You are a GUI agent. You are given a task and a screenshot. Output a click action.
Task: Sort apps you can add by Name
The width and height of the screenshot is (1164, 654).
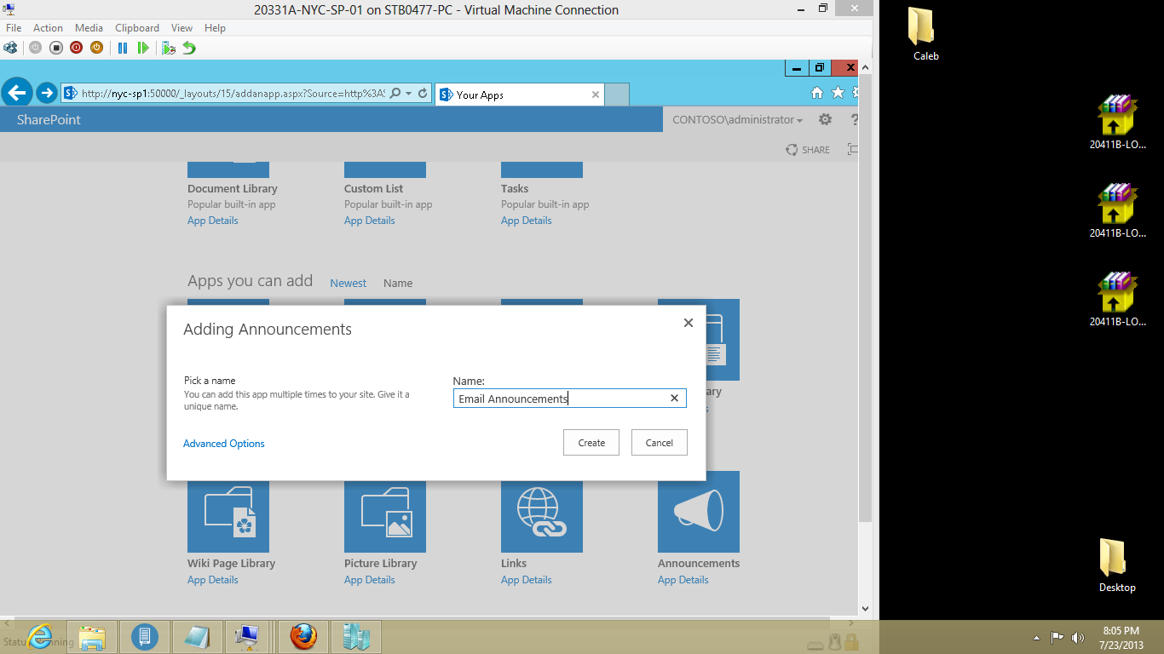398,284
